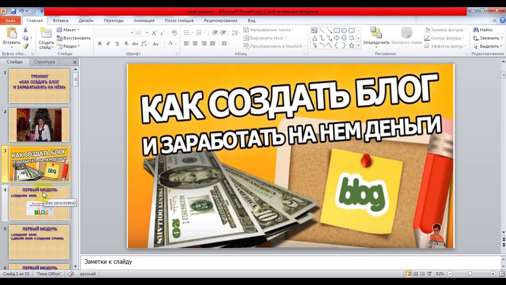Open the Файл tab
The height and width of the screenshot is (285, 506).
coord(10,21)
